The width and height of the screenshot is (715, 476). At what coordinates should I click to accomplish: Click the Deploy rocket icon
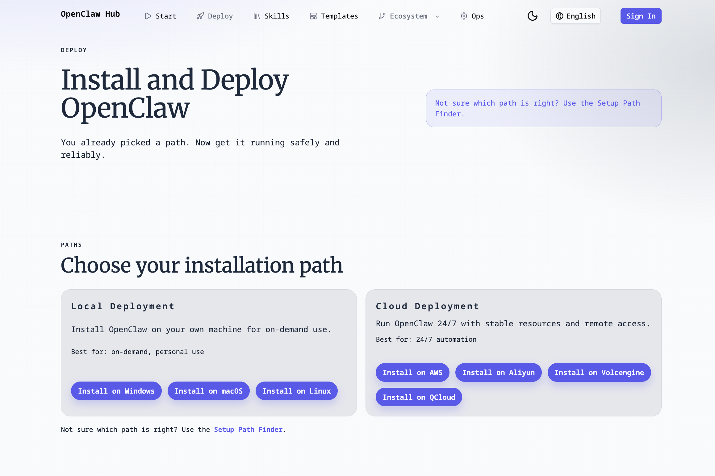point(200,16)
